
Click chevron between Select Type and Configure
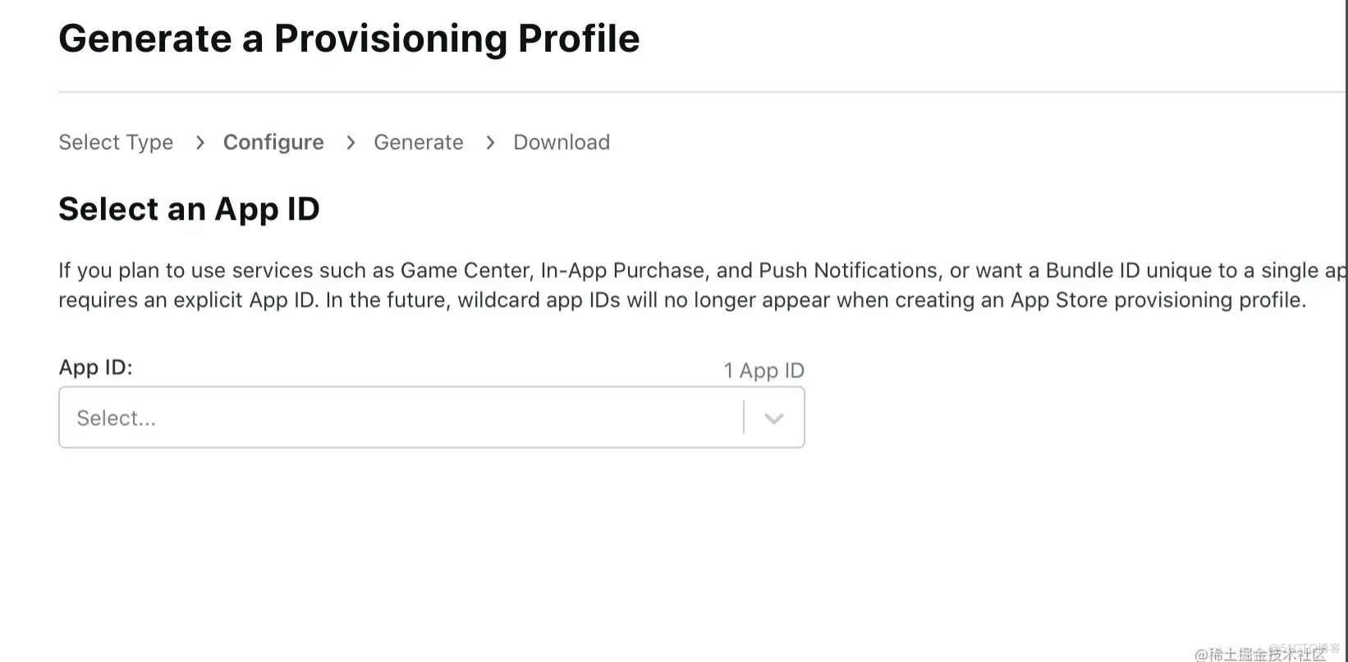(x=199, y=143)
